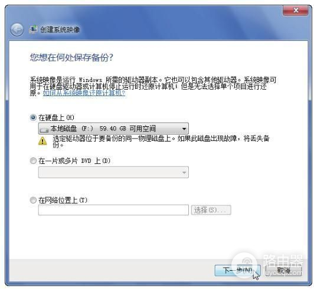Click the 选择(S)... button
Screen dimensions: 314x289
[x=211, y=210]
